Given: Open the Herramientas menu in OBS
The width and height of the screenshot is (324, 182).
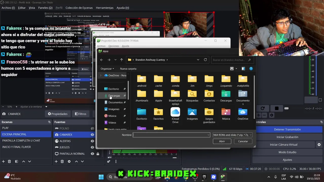Looking at the screenshot, I should [105, 8].
